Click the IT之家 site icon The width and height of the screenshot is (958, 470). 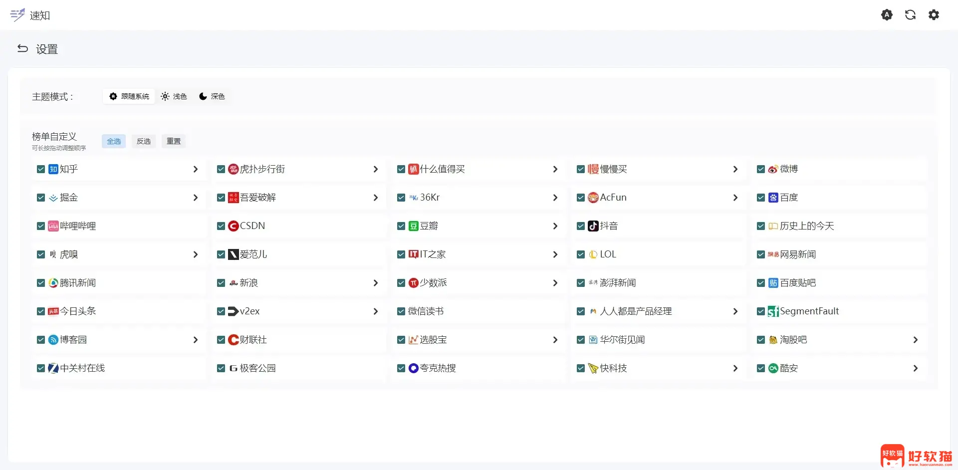(x=413, y=254)
